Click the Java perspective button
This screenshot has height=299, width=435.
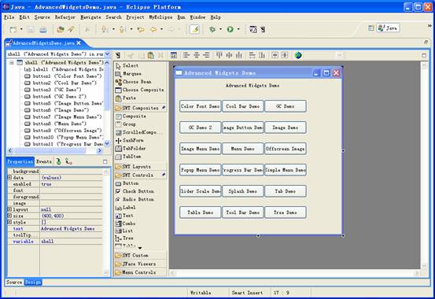point(388,28)
